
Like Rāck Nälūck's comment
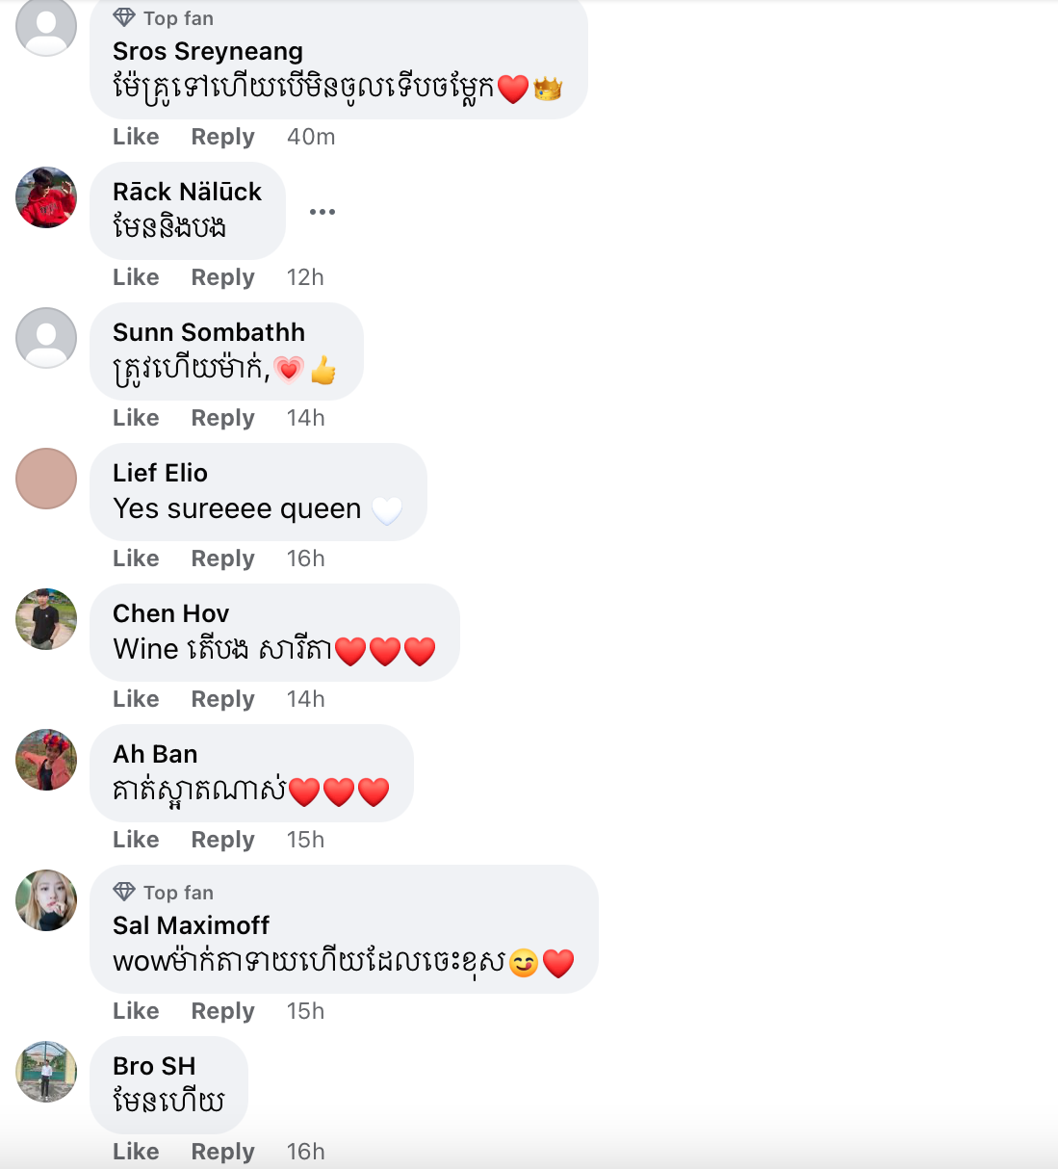click(x=136, y=277)
